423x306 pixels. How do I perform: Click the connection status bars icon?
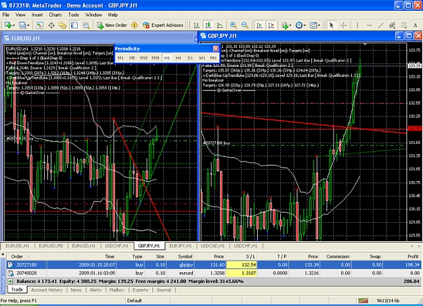[x=363, y=301]
